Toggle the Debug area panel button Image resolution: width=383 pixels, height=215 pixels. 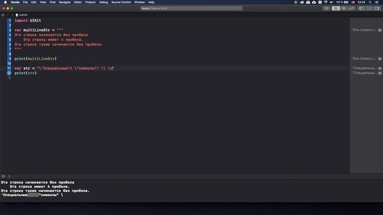tap(369, 8)
